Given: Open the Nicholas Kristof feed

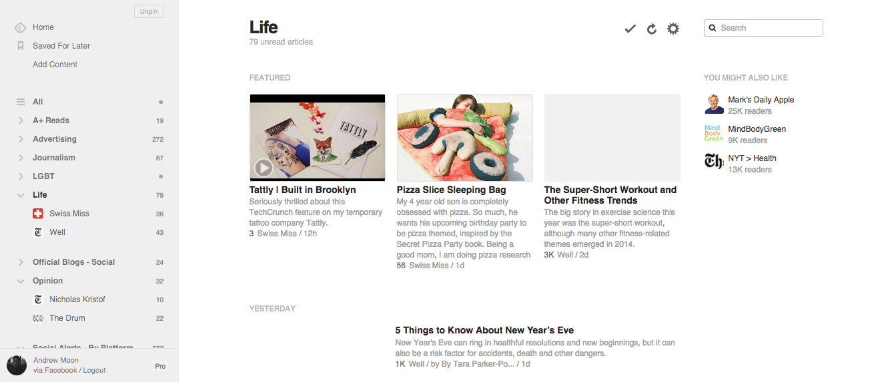Looking at the screenshot, I should [x=77, y=299].
